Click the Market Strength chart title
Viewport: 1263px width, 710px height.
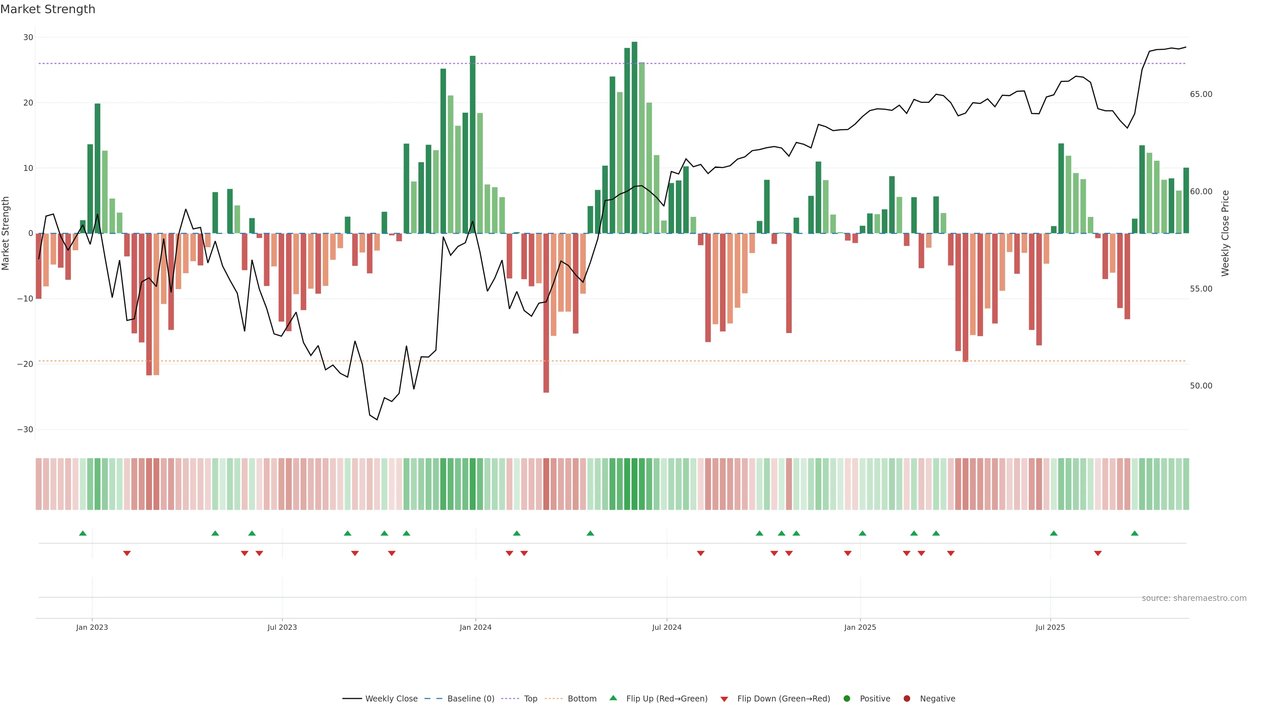click(48, 9)
